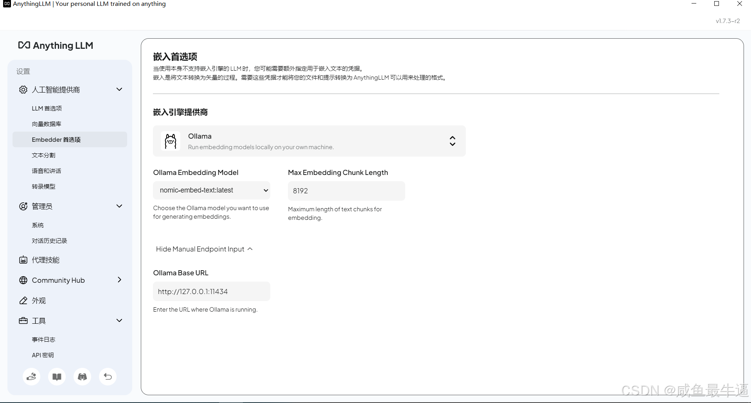The image size is (751, 403).
Task: Click the Max Embedding Chunk Length field
Action: pyautogui.click(x=347, y=191)
